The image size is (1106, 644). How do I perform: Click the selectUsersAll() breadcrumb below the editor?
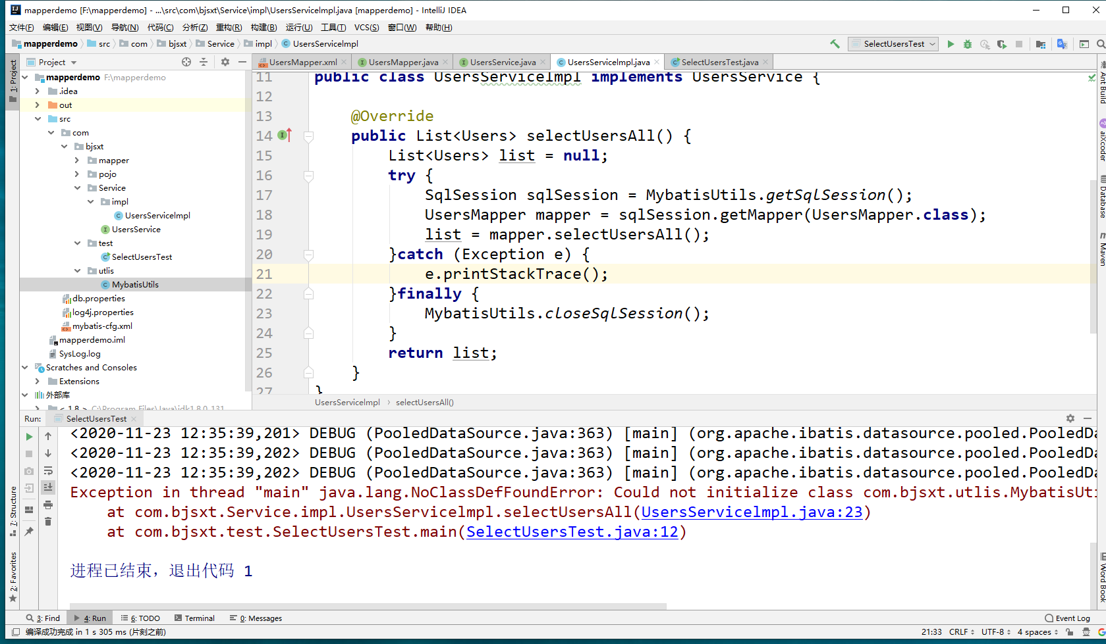[x=425, y=403]
